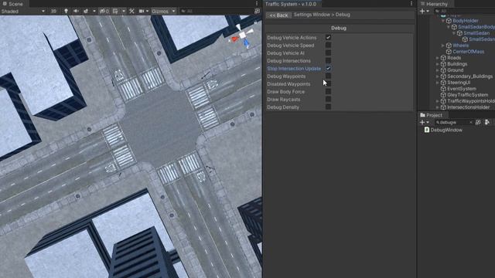Expand the Buildings object
This screenshot has width=495, height=278.
click(438, 64)
